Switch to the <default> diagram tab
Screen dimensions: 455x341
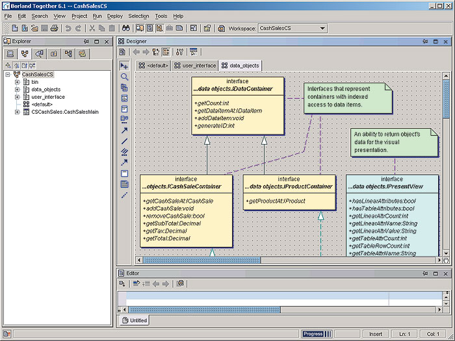[x=153, y=66]
